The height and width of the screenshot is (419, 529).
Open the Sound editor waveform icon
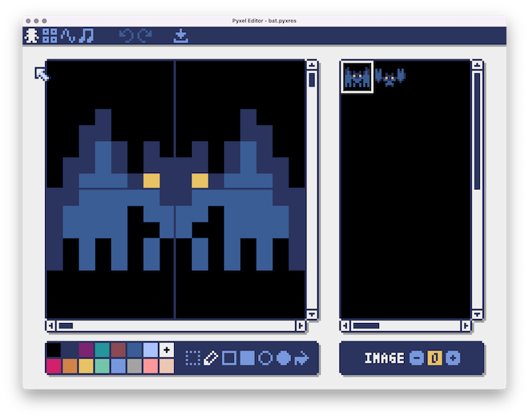68,35
